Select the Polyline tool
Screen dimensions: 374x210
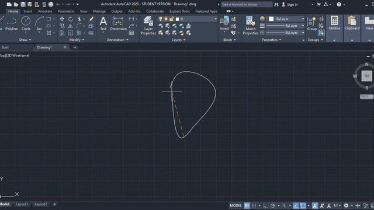coord(11,24)
